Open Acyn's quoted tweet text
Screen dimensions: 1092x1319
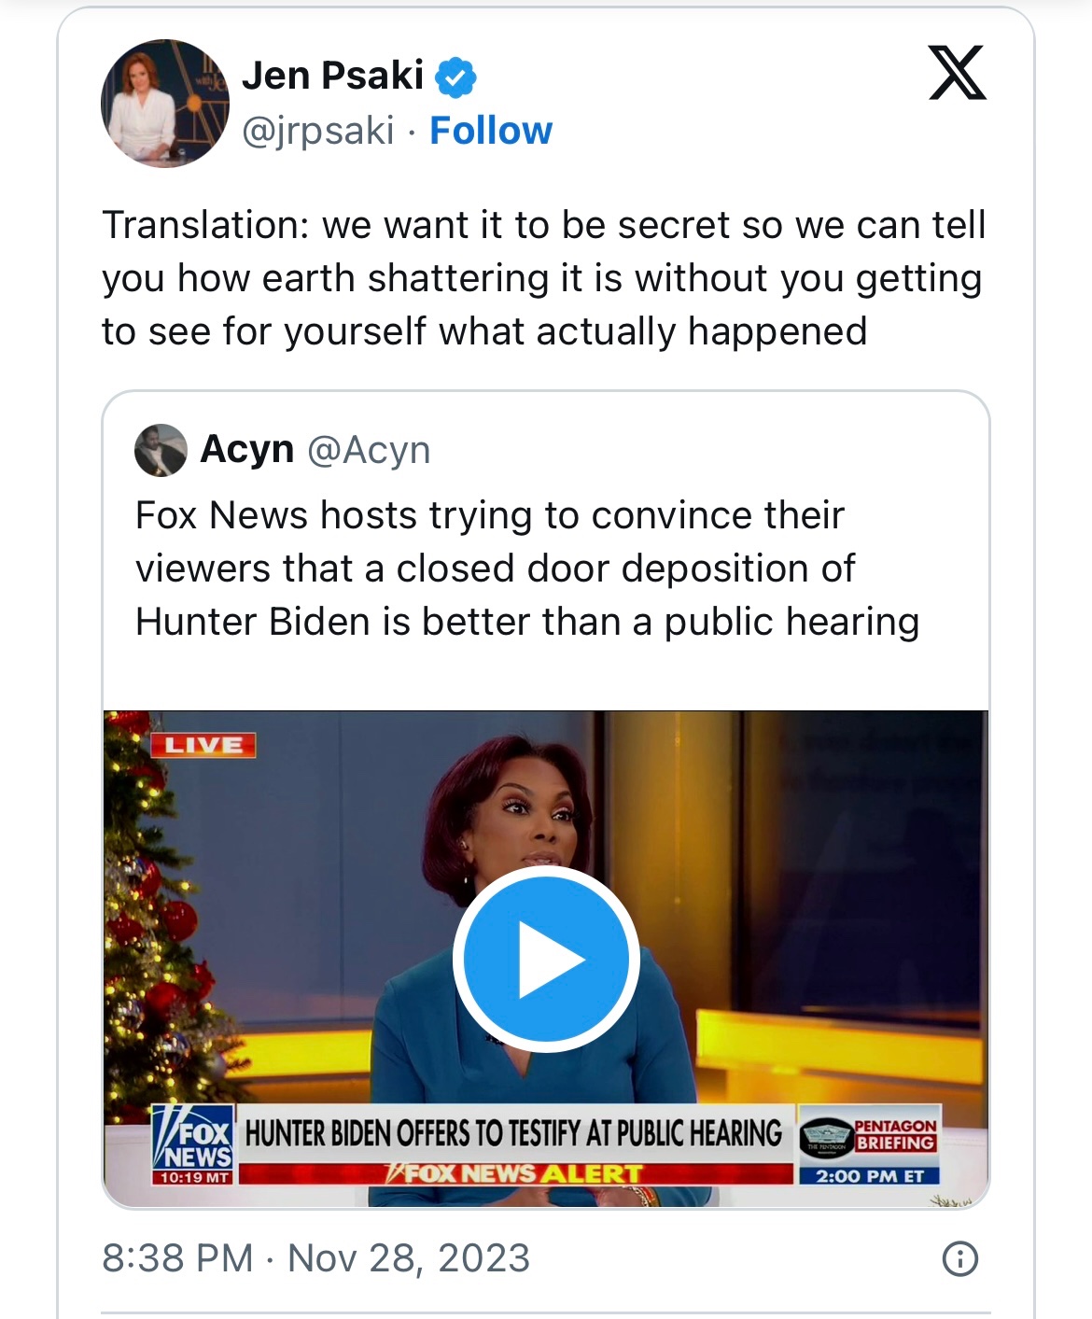527,568
